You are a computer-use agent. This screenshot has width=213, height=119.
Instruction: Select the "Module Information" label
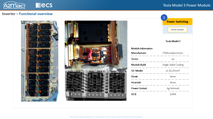(x=142, y=49)
